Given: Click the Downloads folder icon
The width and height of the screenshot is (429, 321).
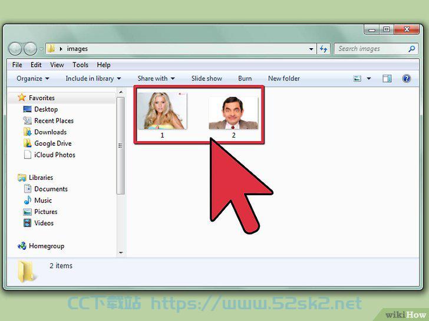Looking at the screenshot, I should point(27,132).
